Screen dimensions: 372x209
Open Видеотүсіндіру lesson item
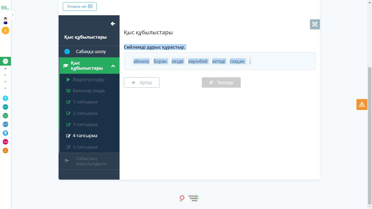[x=89, y=79]
